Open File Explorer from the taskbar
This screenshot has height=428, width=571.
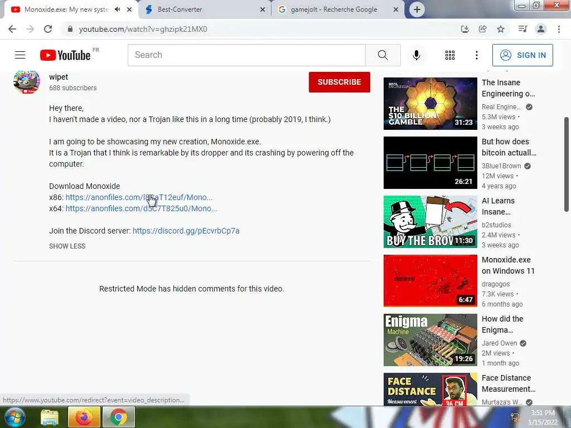point(50,417)
